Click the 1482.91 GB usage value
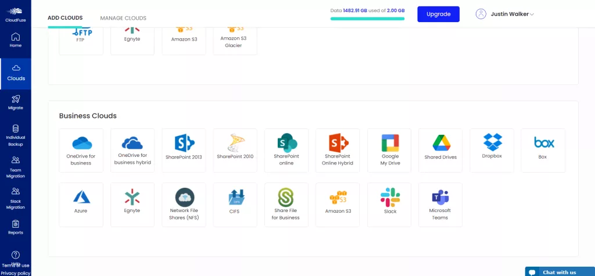 pyautogui.click(x=355, y=10)
